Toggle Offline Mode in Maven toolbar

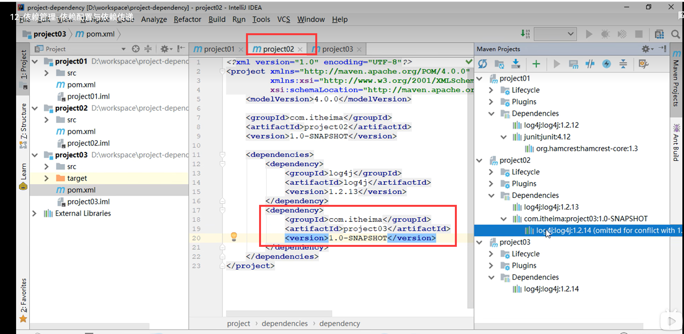[590, 64]
